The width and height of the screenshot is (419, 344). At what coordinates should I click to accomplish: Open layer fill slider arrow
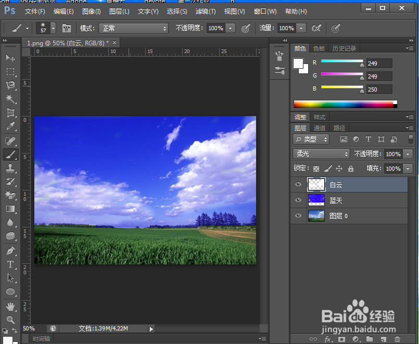tap(408, 169)
